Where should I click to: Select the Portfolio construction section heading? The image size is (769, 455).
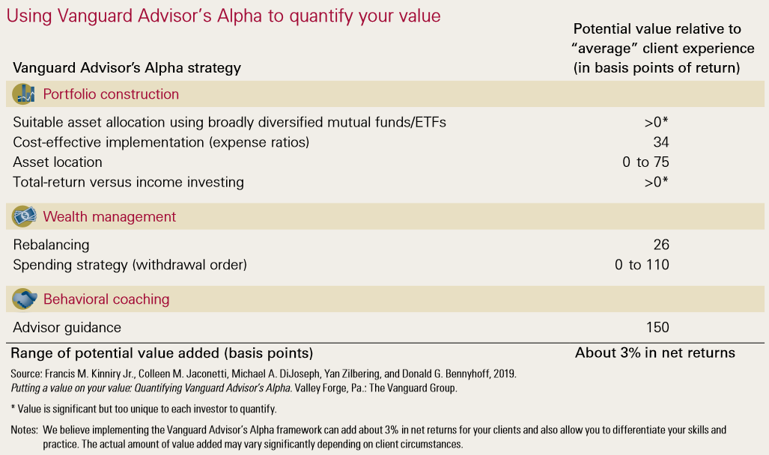(x=111, y=94)
